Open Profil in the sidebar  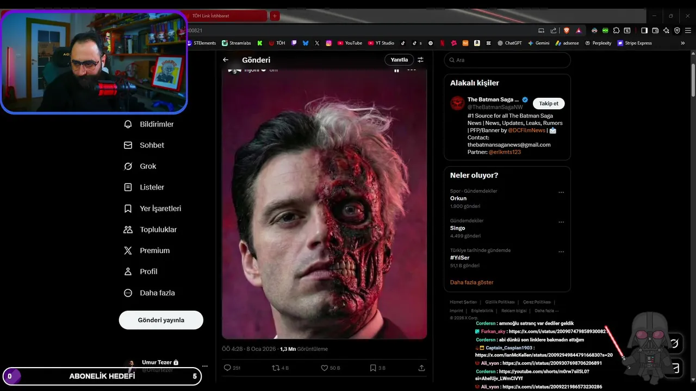coord(141,272)
